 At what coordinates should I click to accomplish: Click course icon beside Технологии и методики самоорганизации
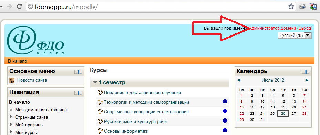(100, 102)
